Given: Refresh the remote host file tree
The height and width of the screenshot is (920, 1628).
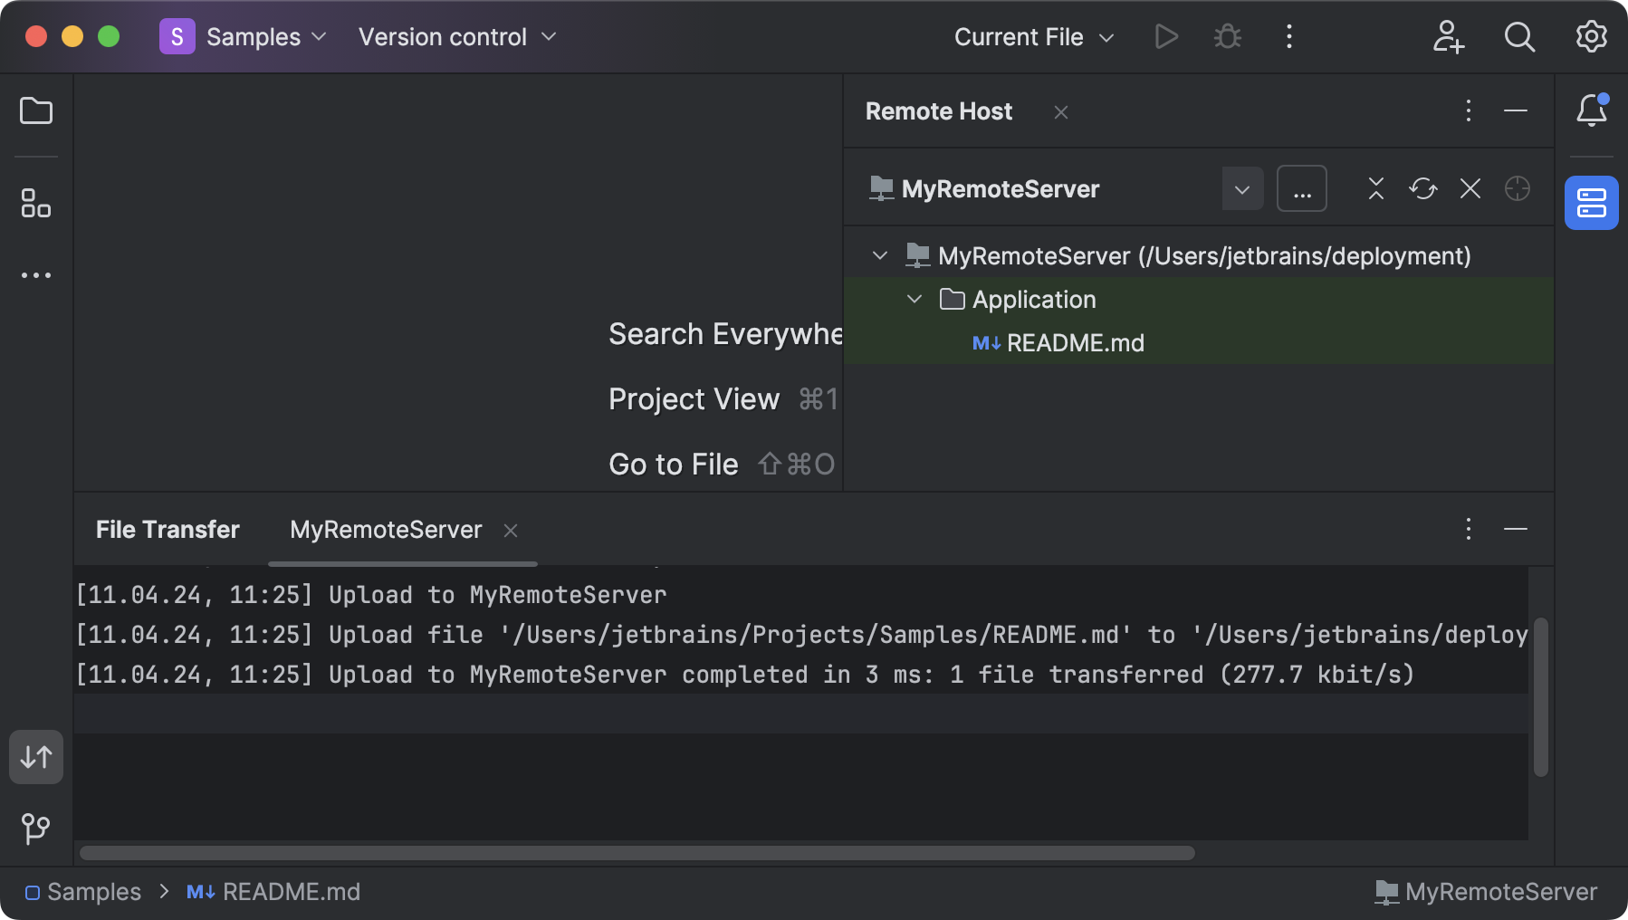Looking at the screenshot, I should 1422,188.
